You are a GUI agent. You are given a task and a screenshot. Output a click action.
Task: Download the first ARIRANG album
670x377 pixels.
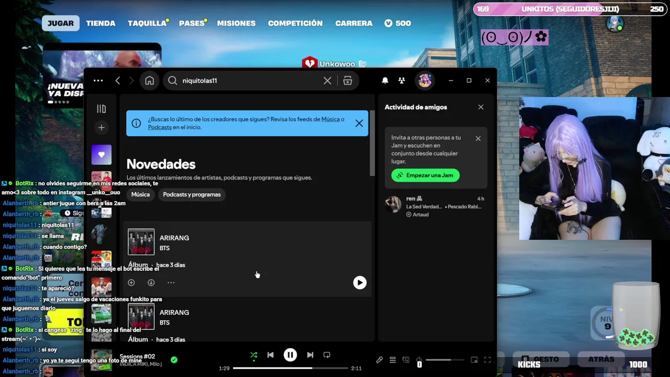point(151,283)
